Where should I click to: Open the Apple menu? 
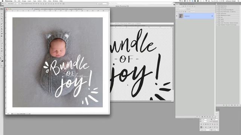click(3, 1)
